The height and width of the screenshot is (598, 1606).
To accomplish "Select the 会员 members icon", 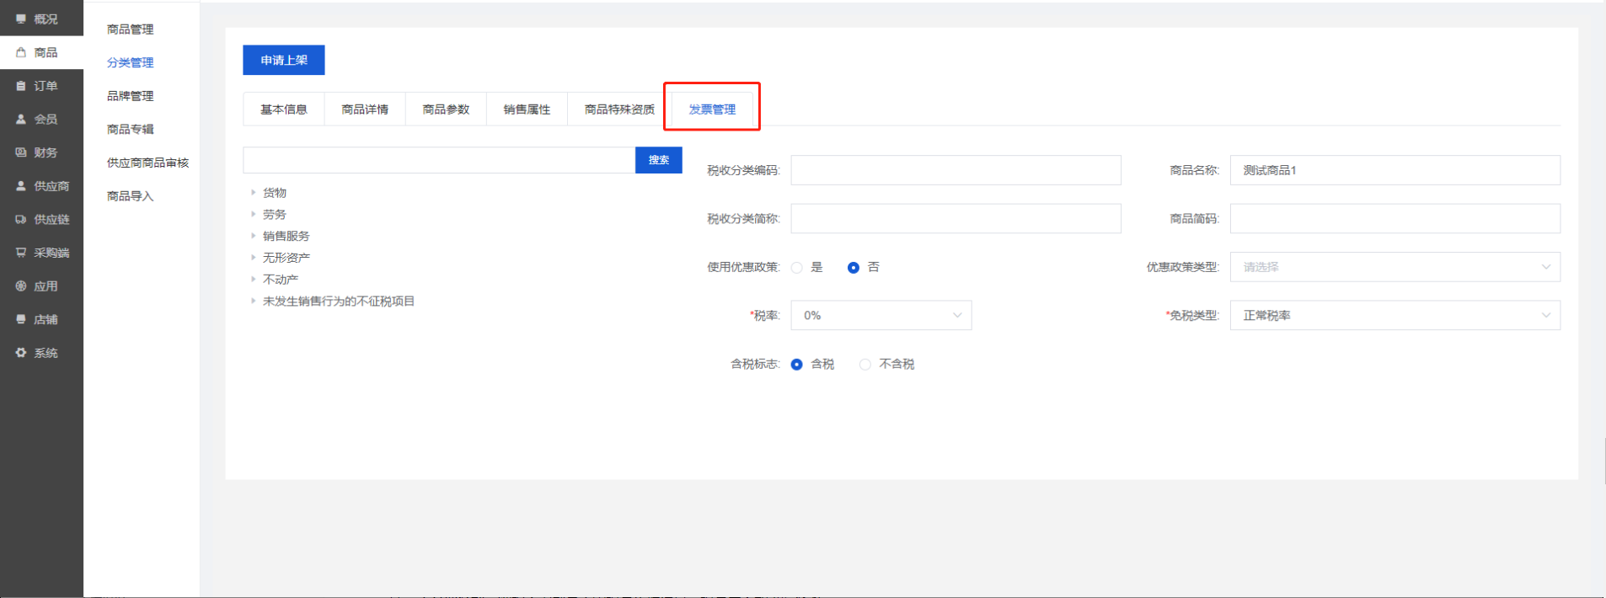I will click(21, 120).
